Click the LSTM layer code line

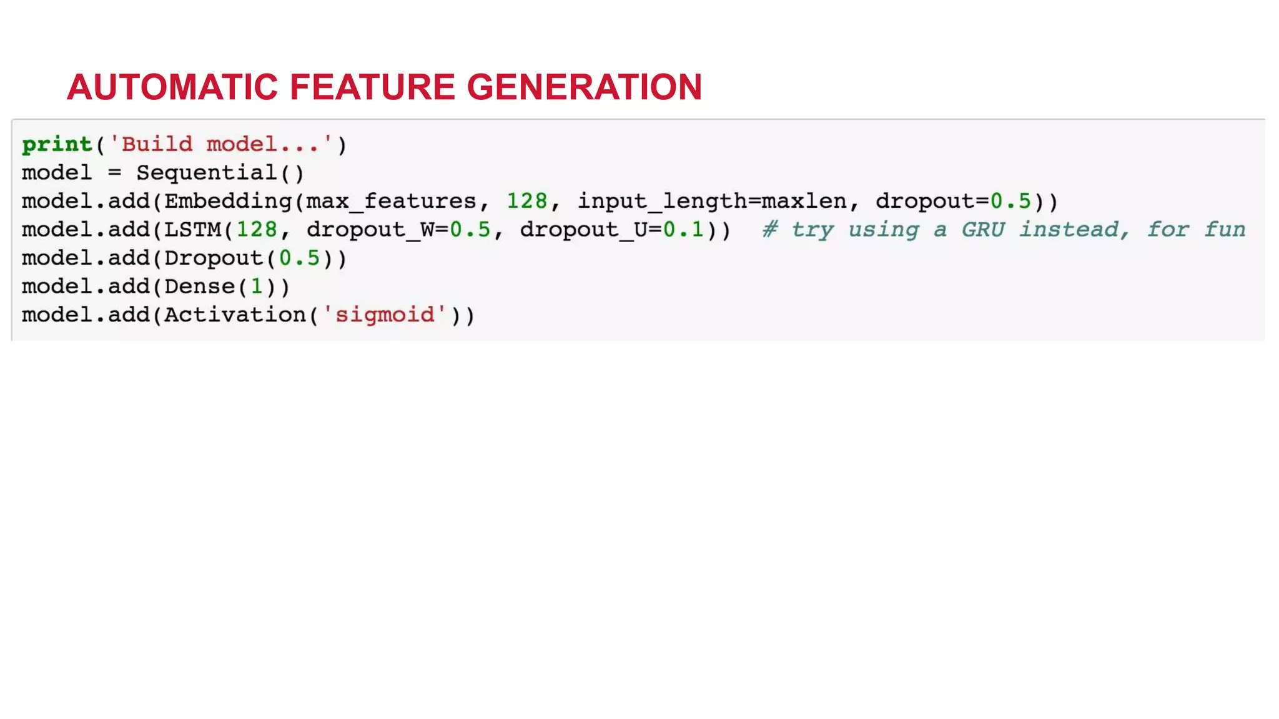(x=634, y=230)
